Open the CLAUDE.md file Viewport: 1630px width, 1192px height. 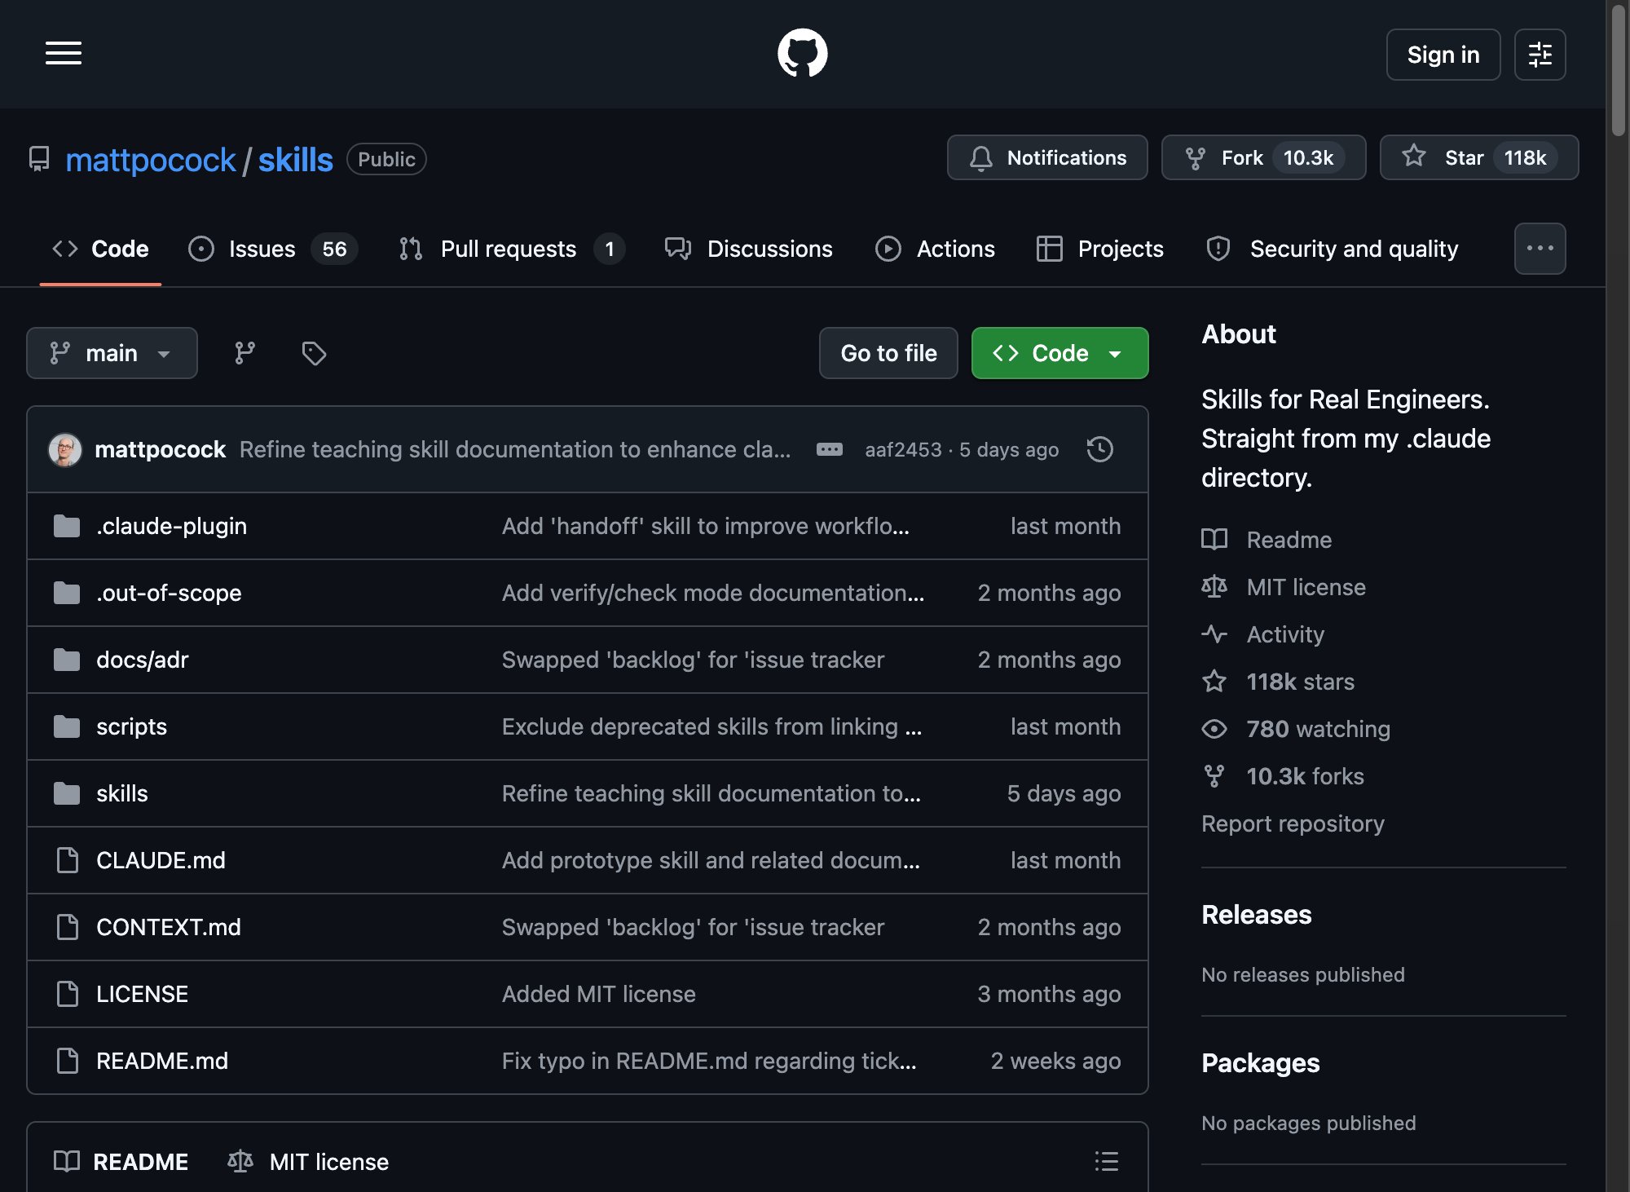coord(161,860)
